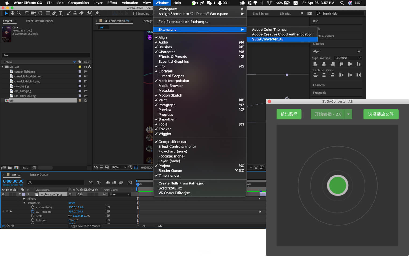The width and height of the screenshot is (409, 256).
Task: Click Reset for Transform
Action: [x=72, y=203]
